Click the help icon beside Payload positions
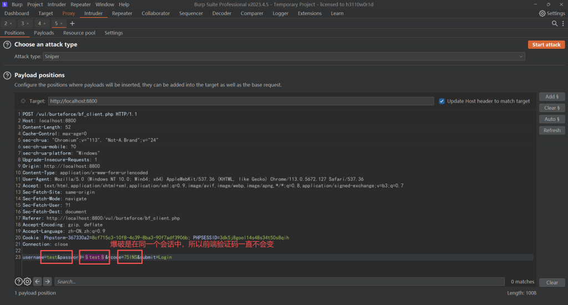Screen dimensions: 568x305 (x=7, y=75)
